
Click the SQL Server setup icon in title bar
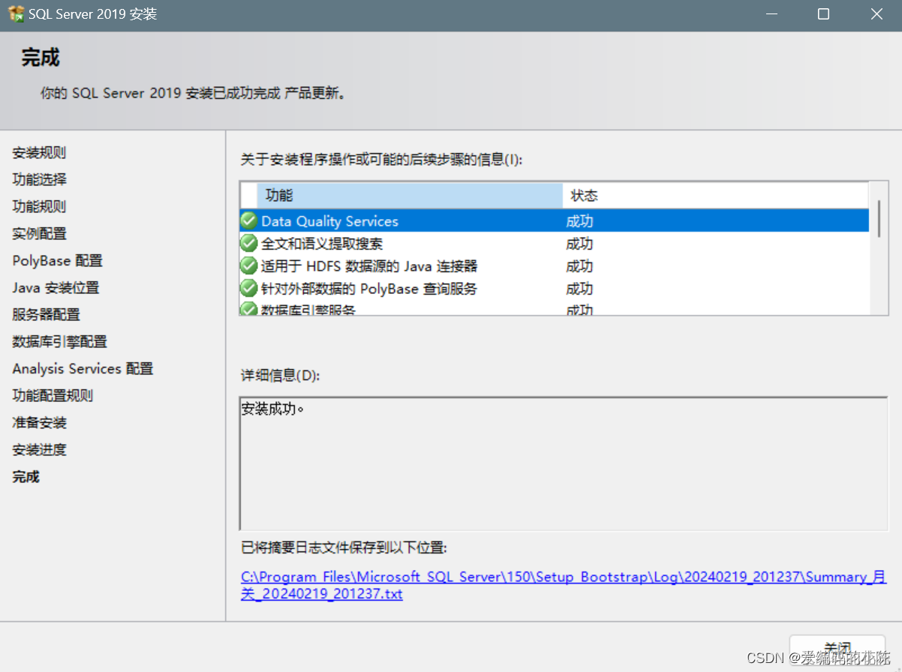click(x=16, y=13)
